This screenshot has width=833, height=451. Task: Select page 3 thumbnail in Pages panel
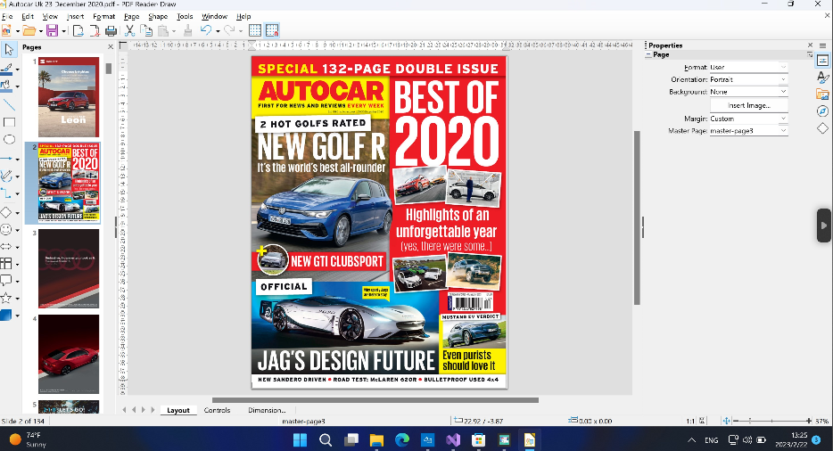69,268
